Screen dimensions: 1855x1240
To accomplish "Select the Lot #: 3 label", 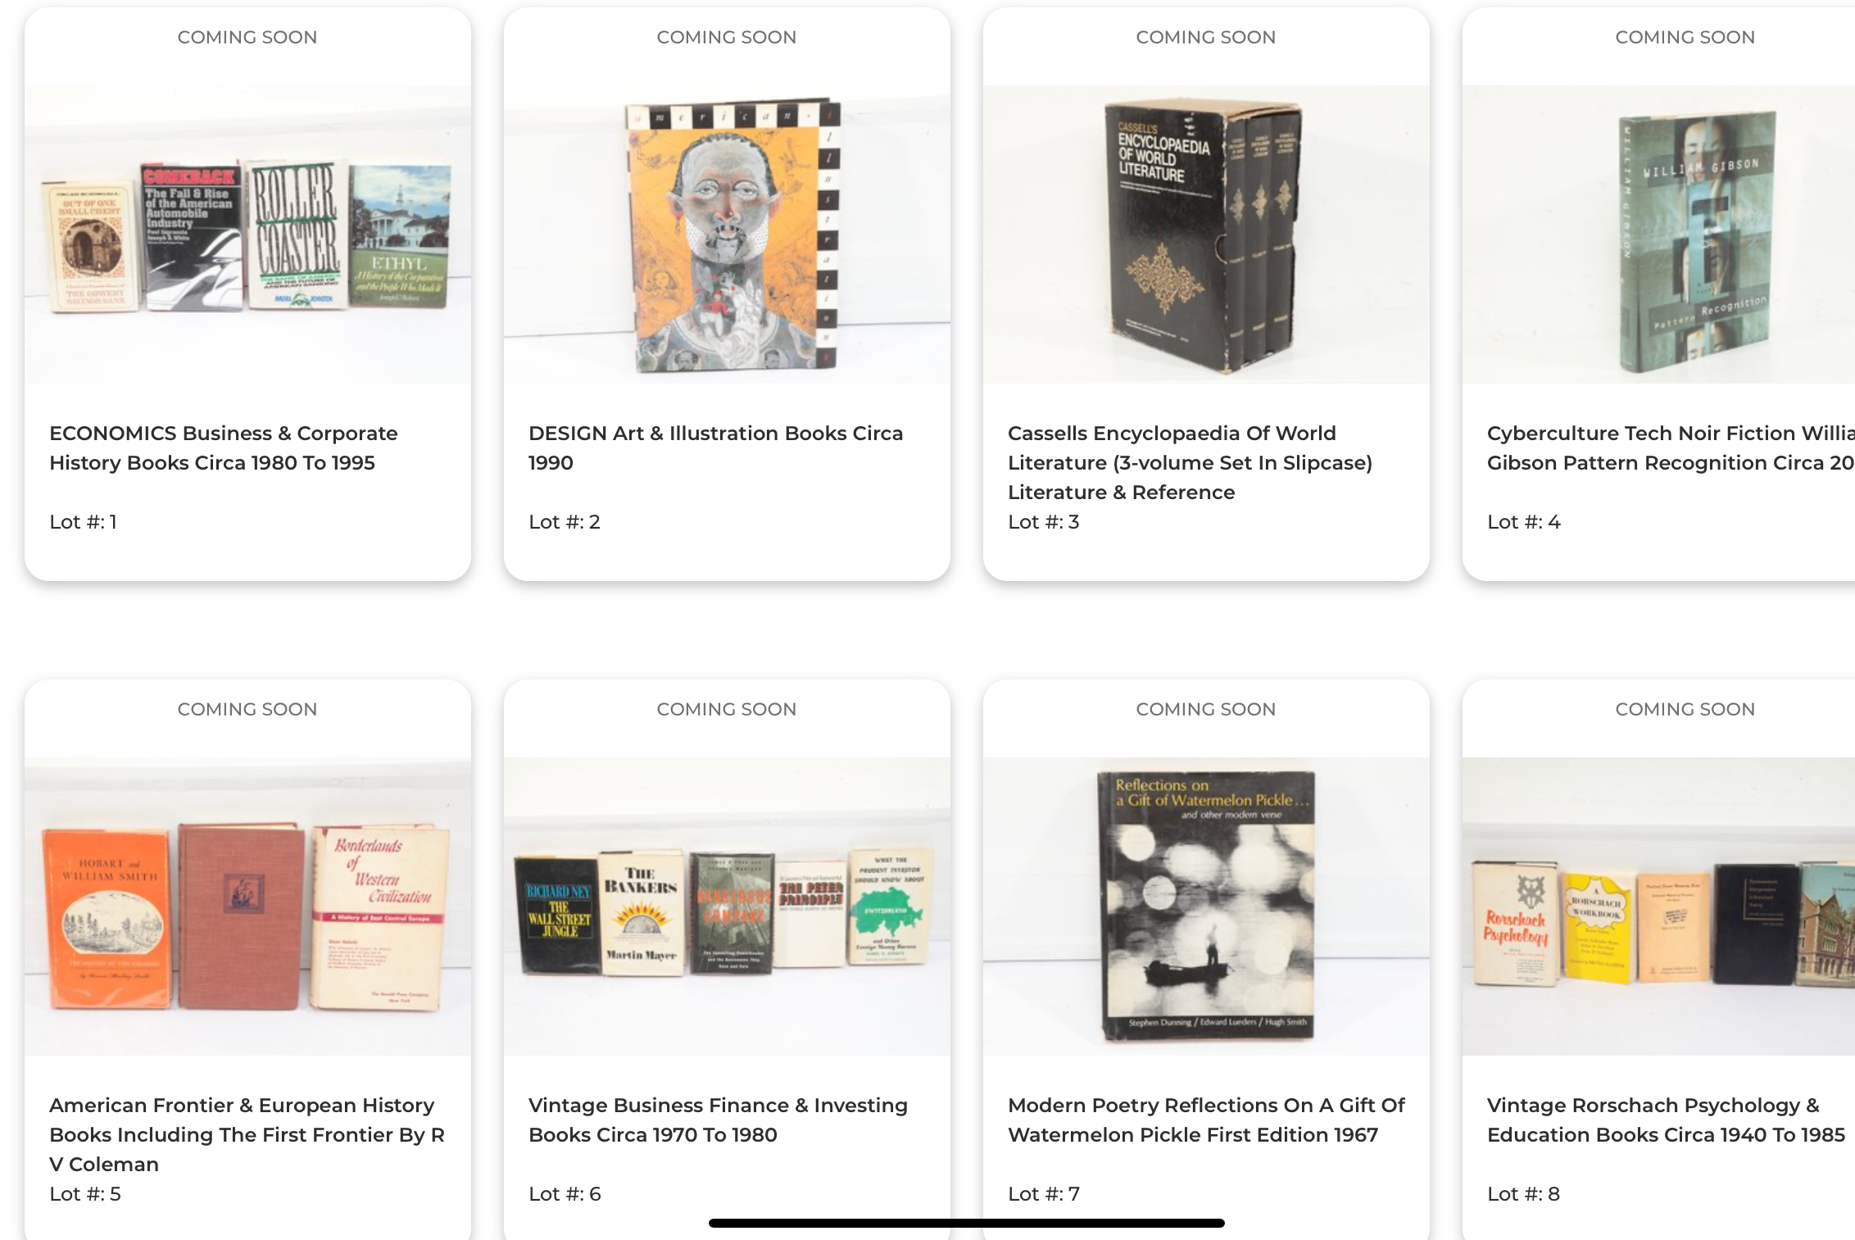I will [x=1043, y=522].
